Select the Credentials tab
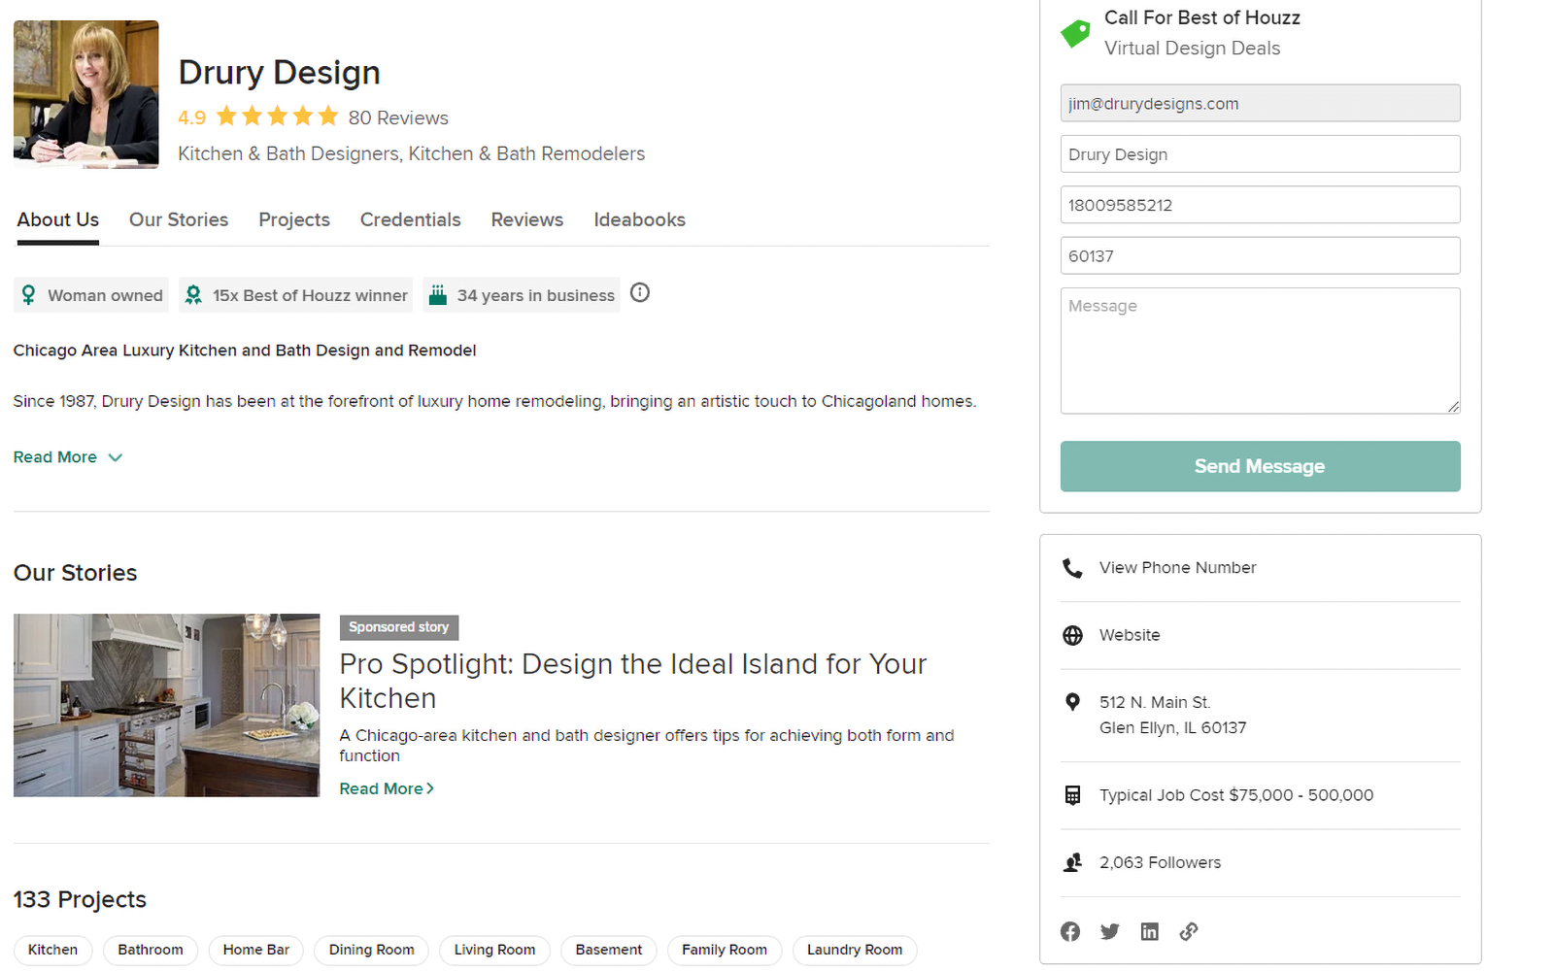This screenshot has width=1554, height=971. click(411, 219)
